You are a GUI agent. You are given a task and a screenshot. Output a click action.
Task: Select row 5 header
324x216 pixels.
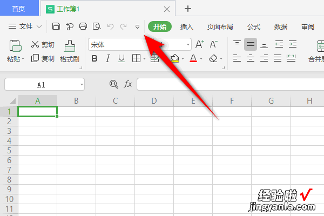9,151
